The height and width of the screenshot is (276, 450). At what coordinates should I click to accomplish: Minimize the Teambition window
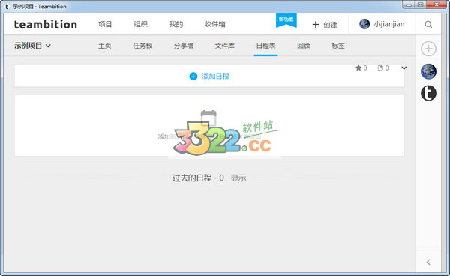tap(409, 5)
